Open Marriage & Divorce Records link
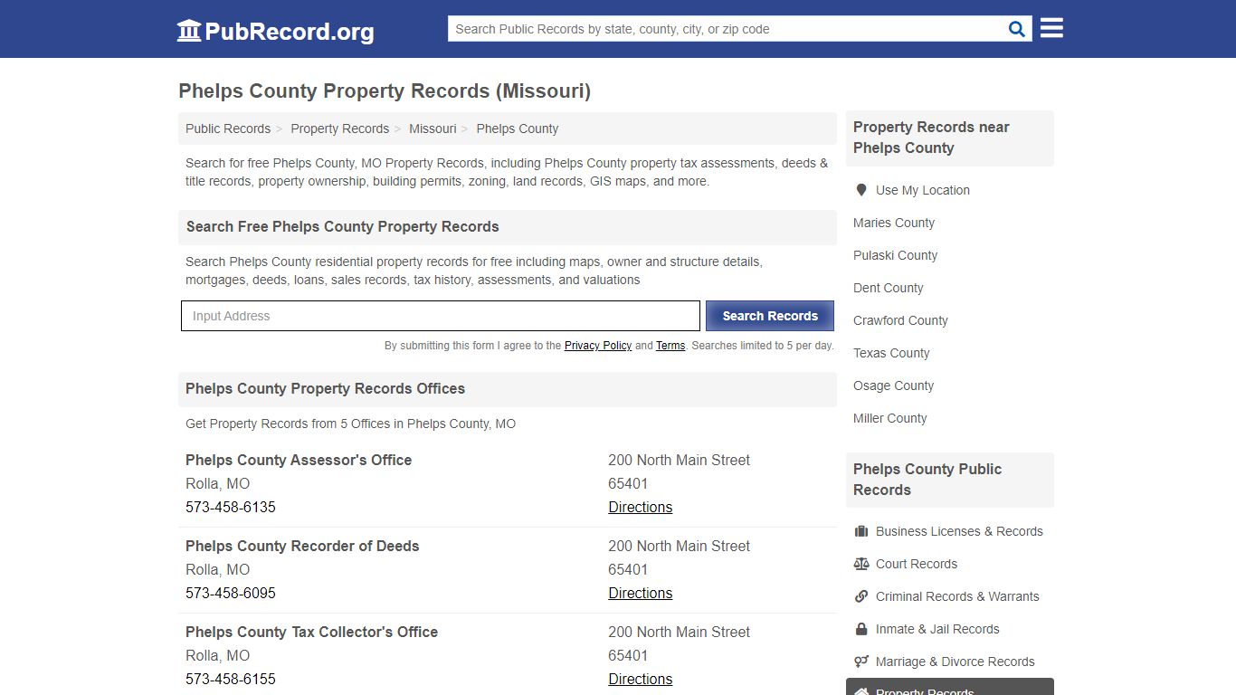 pos(955,662)
